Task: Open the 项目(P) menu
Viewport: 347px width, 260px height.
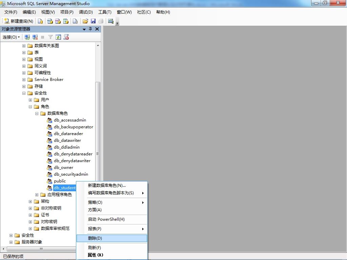Action: coord(67,12)
